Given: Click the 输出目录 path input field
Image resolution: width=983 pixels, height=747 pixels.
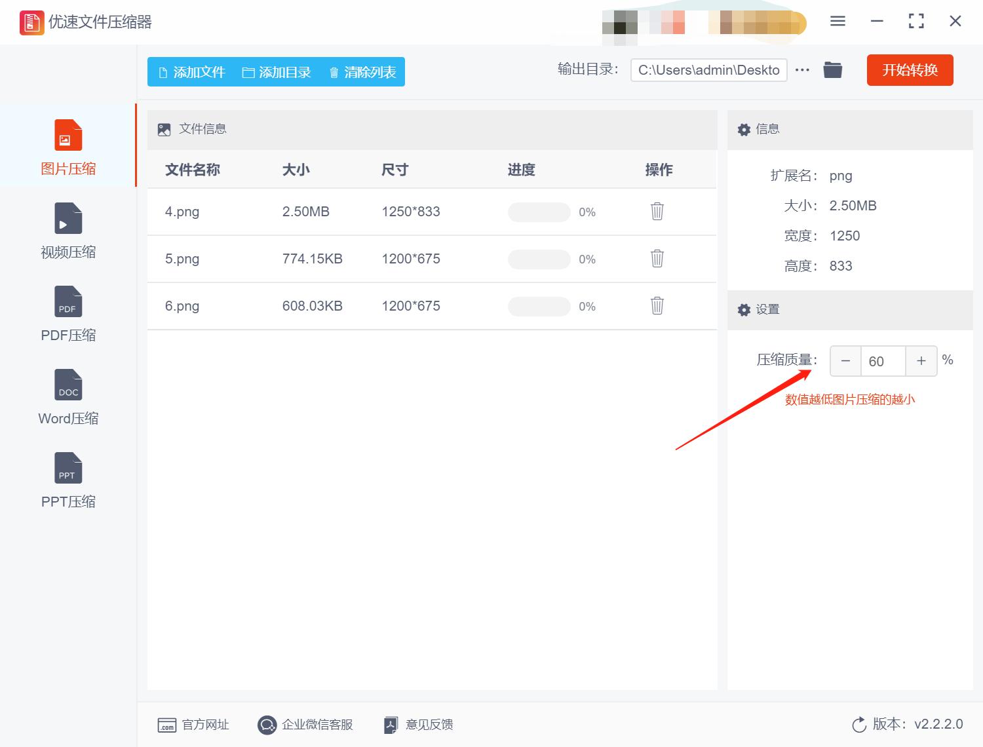Looking at the screenshot, I should 708,69.
